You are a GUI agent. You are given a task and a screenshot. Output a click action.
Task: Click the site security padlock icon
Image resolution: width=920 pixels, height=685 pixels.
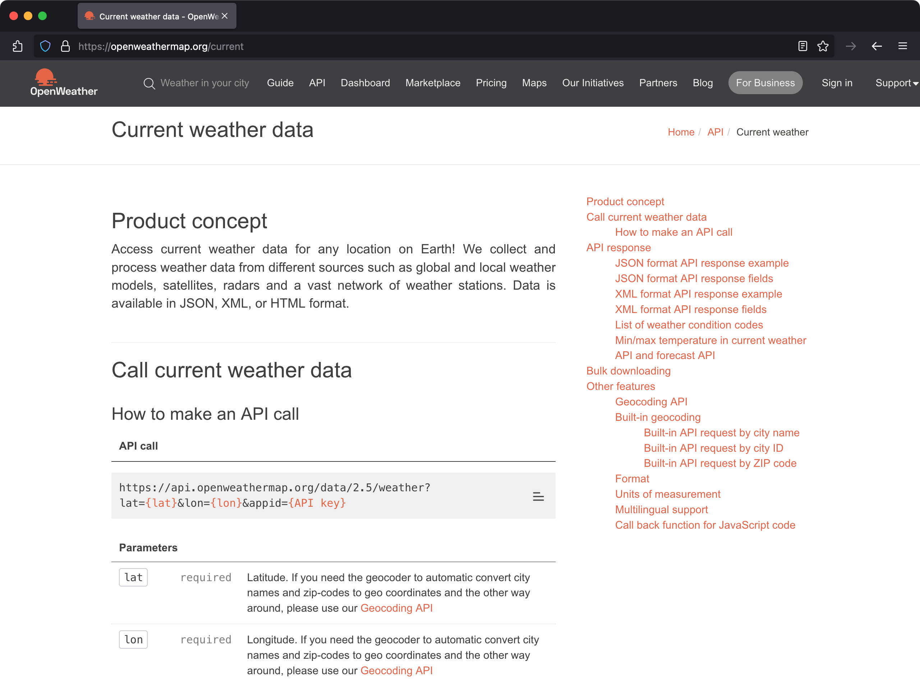pos(65,46)
